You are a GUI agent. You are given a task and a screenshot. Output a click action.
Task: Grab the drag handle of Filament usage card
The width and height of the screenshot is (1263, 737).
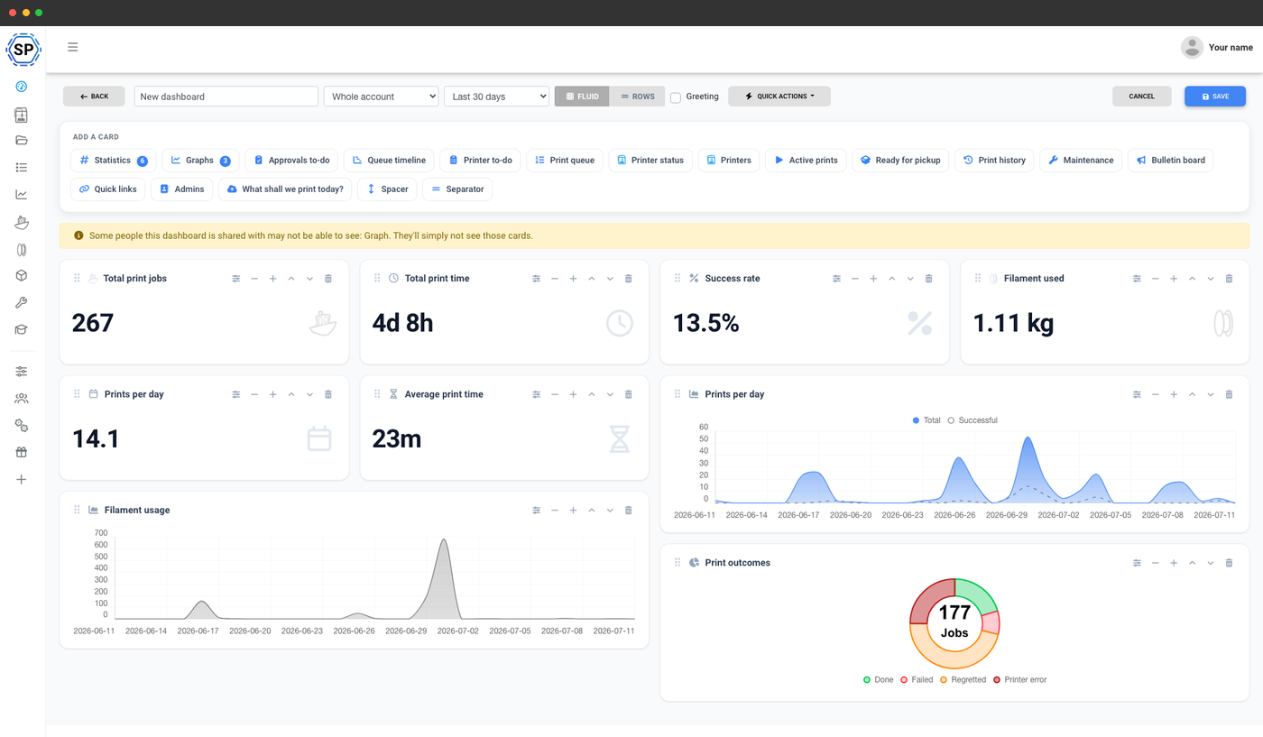click(77, 511)
